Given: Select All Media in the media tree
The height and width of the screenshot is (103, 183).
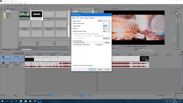Looking at the screenshot, I should [8, 11].
